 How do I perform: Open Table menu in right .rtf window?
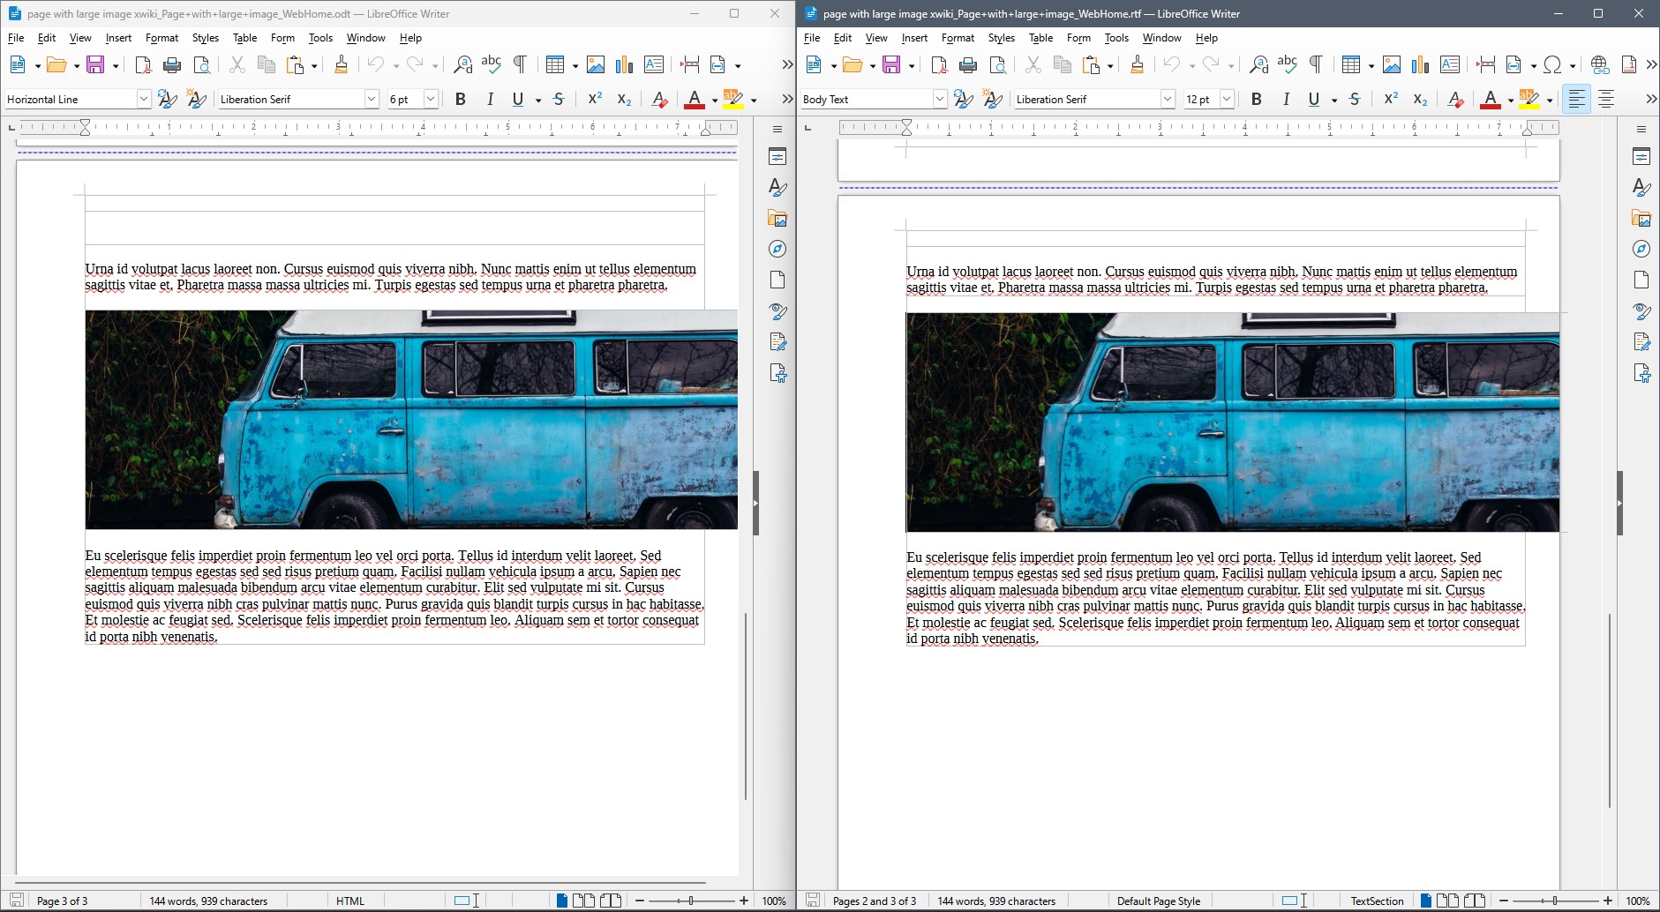pyautogui.click(x=1040, y=38)
